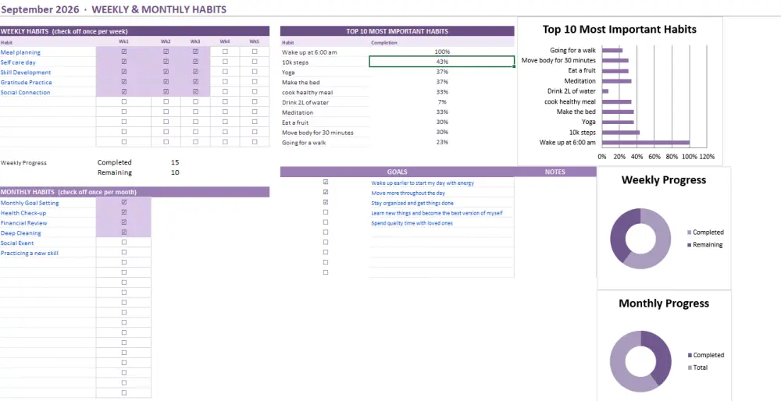Select the Wake up at 6:00 am 100% cell
Image resolution: width=781 pixels, height=401 pixels.
pyautogui.click(x=442, y=51)
